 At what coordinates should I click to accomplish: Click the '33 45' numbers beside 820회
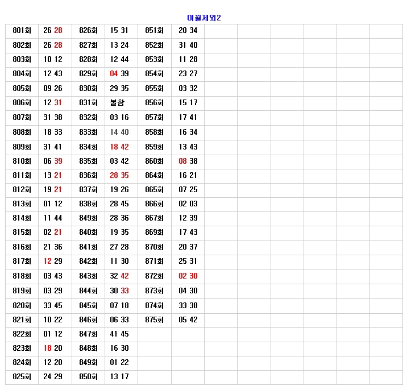[53, 305]
